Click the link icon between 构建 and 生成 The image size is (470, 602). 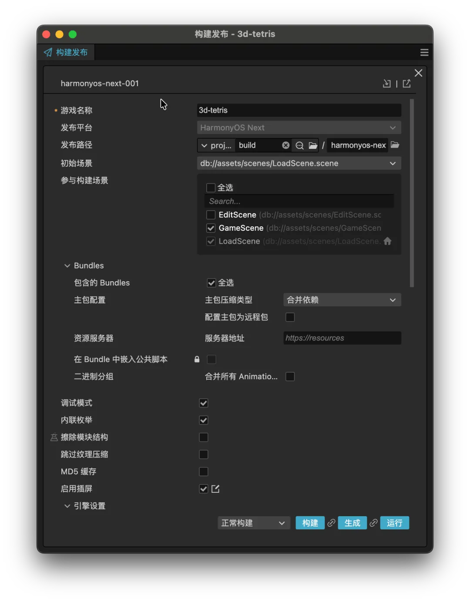[331, 523]
